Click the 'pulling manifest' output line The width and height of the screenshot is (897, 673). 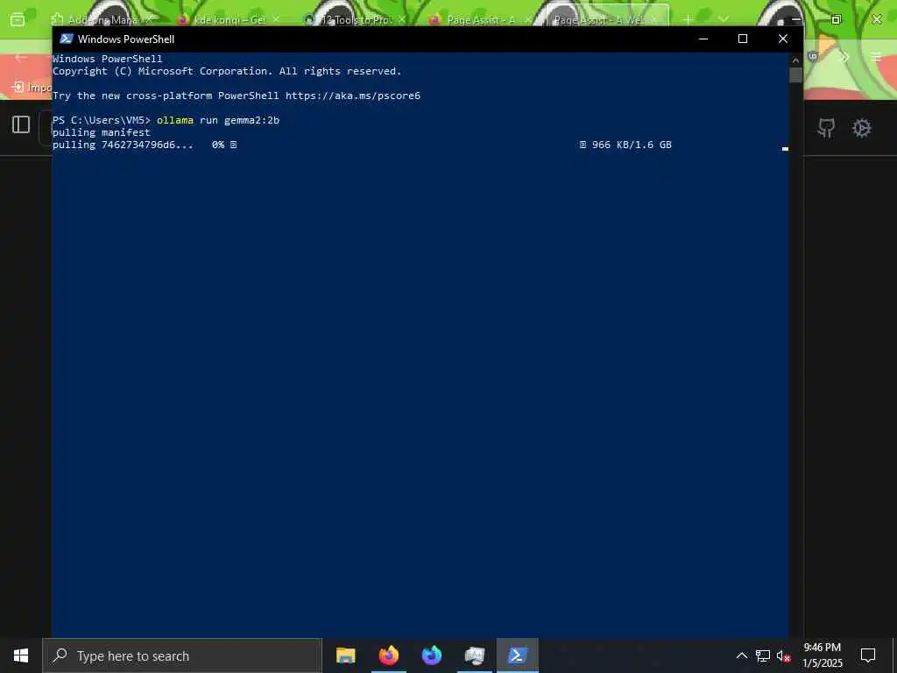pos(102,132)
